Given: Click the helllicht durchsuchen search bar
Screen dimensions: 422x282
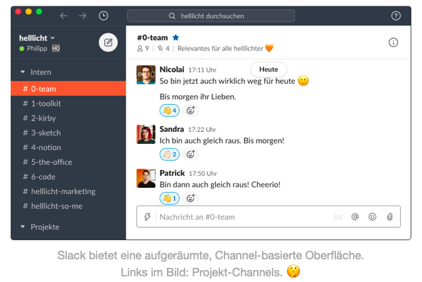Looking at the screenshot, I should (211, 16).
